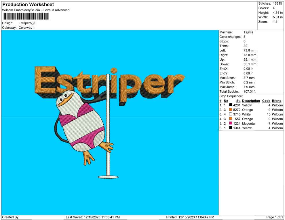Click the 'EndX:' label
Screen dimensions: 285x220
click(224, 68)
